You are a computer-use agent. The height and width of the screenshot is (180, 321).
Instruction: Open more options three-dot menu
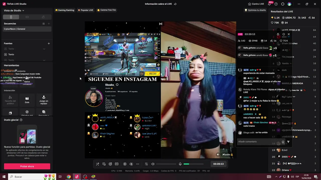[x=137, y=164]
